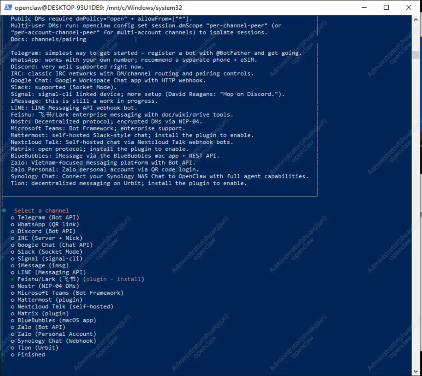This screenshot has width=422, height=376.
Task: Click the 'Select a channel' prompt heading
Action: 41,211
